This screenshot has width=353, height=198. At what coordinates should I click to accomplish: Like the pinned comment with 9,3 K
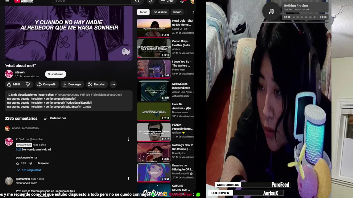pyautogui.click(x=18, y=163)
